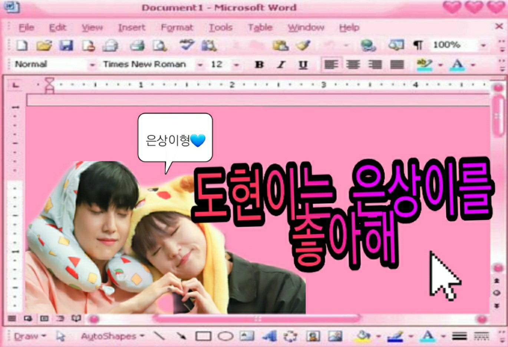Image resolution: width=508 pixels, height=347 pixels.
Task: Insert WordArt from the Drawing toolbar
Action: tap(270, 336)
